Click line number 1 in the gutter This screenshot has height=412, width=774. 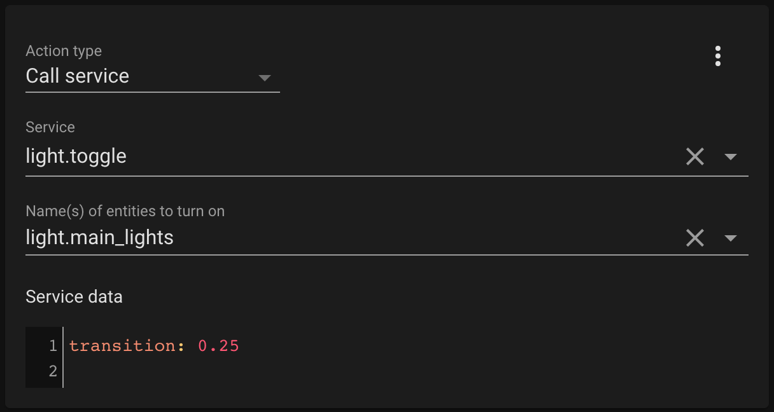[x=52, y=345]
